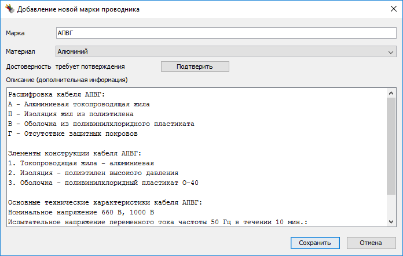
Task: Click the line 'А - Алюминиевая токопроводящая жила'
Action: pos(79,104)
